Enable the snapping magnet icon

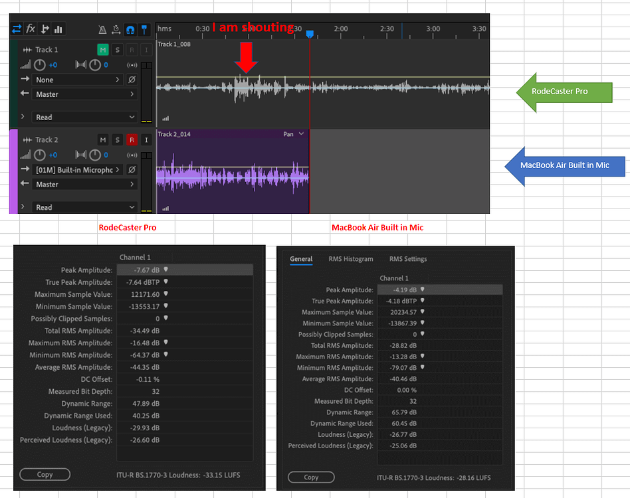[130, 31]
